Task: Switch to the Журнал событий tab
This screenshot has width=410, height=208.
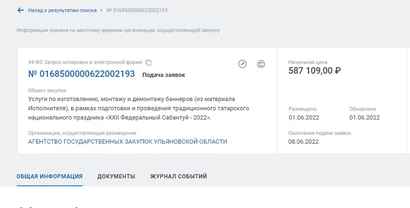Action: tap(179, 176)
